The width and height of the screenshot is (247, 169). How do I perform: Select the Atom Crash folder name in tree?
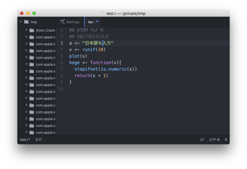pos(45,30)
